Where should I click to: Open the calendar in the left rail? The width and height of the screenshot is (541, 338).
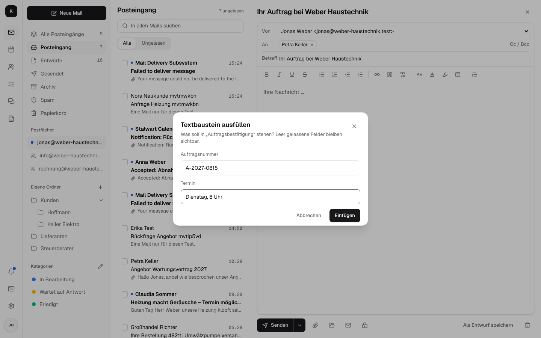[11, 50]
